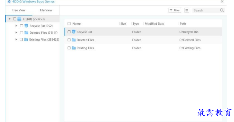Switch to the File View tab
This screenshot has height=122, width=234.
(x=46, y=10)
